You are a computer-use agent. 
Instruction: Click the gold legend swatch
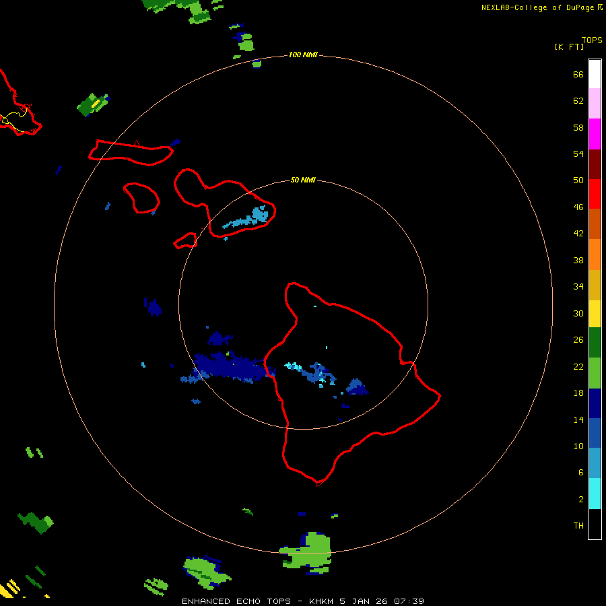595,285
